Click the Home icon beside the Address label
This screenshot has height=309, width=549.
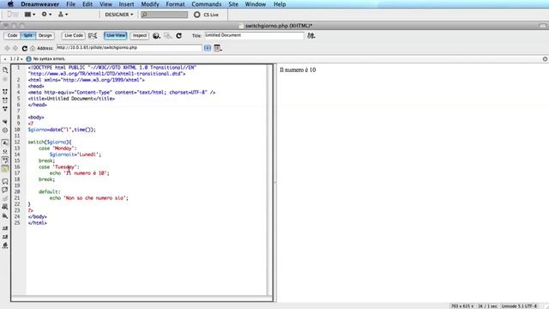tap(33, 48)
